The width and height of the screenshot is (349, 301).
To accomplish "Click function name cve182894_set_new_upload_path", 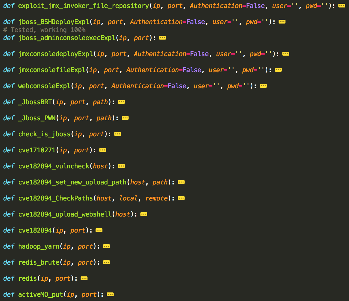I will pyautogui.click(x=72, y=182).
